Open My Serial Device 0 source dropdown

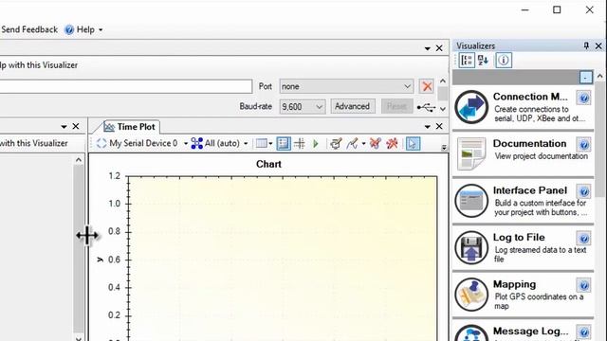tap(142, 143)
